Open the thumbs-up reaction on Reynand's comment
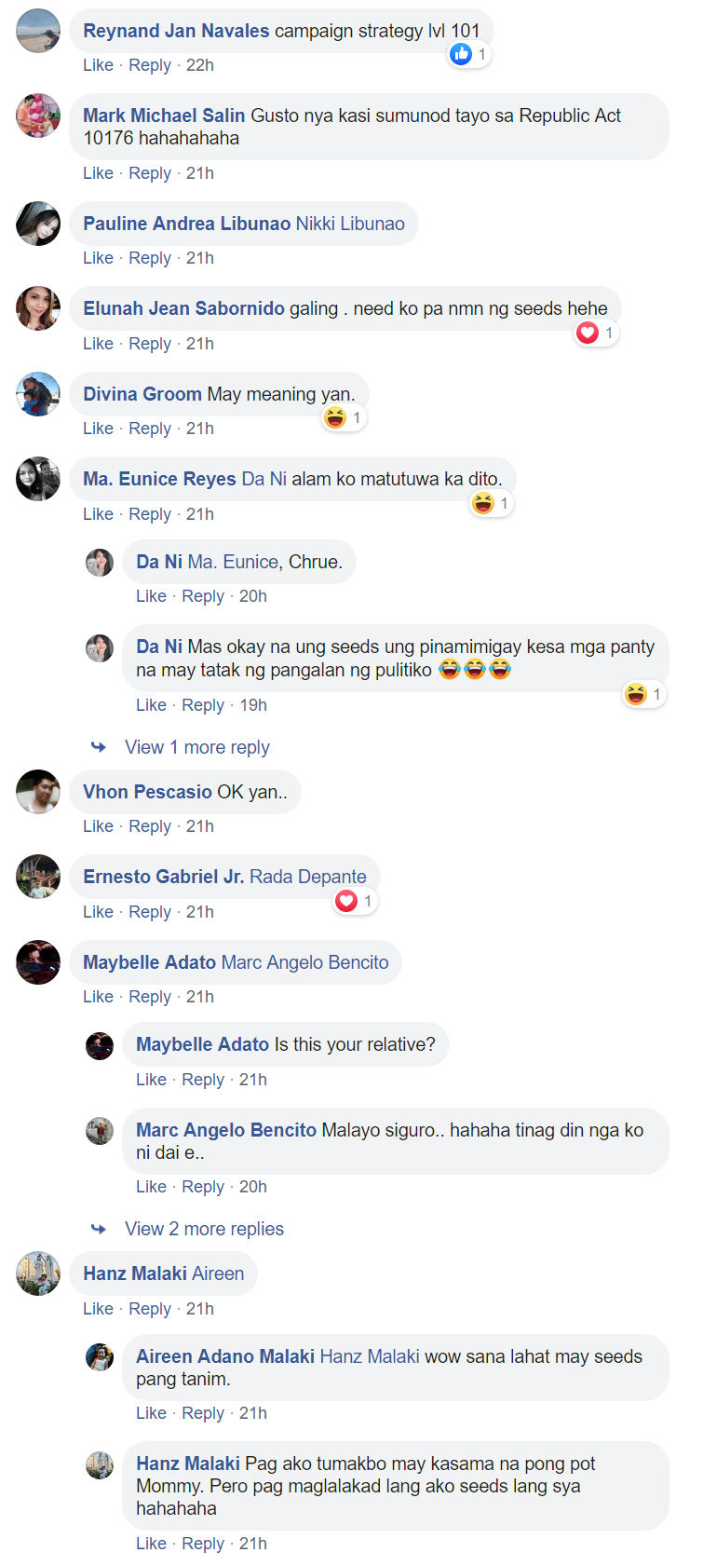 pos(469,54)
